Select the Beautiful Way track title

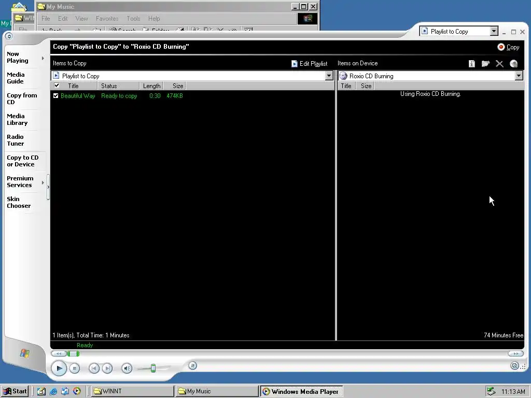click(x=78, y=96)
